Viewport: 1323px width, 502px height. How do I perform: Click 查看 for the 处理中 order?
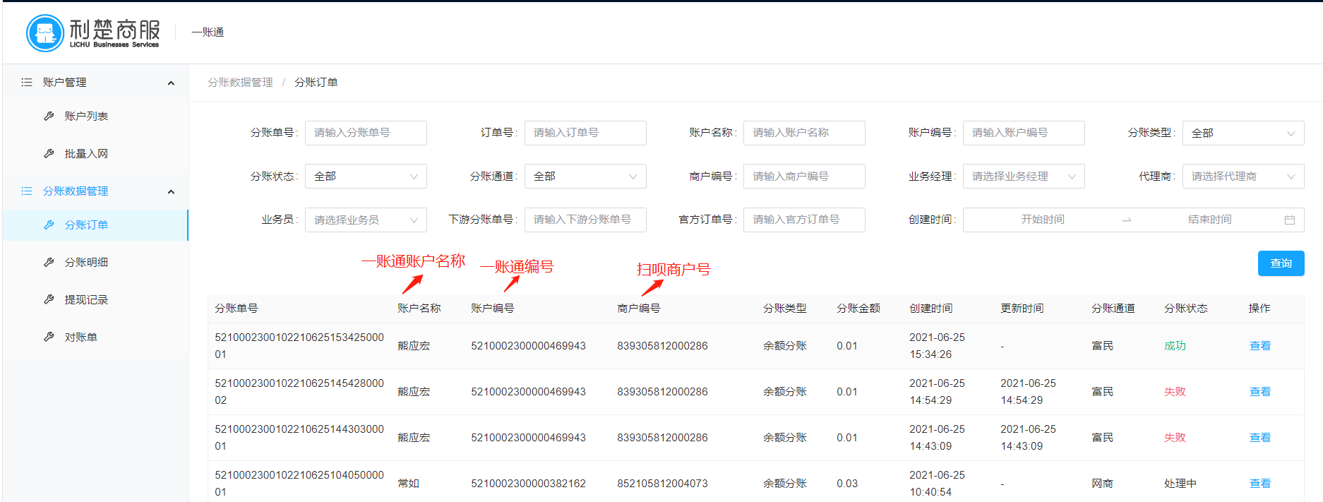pyautogui.click(x=1259, y=484)
